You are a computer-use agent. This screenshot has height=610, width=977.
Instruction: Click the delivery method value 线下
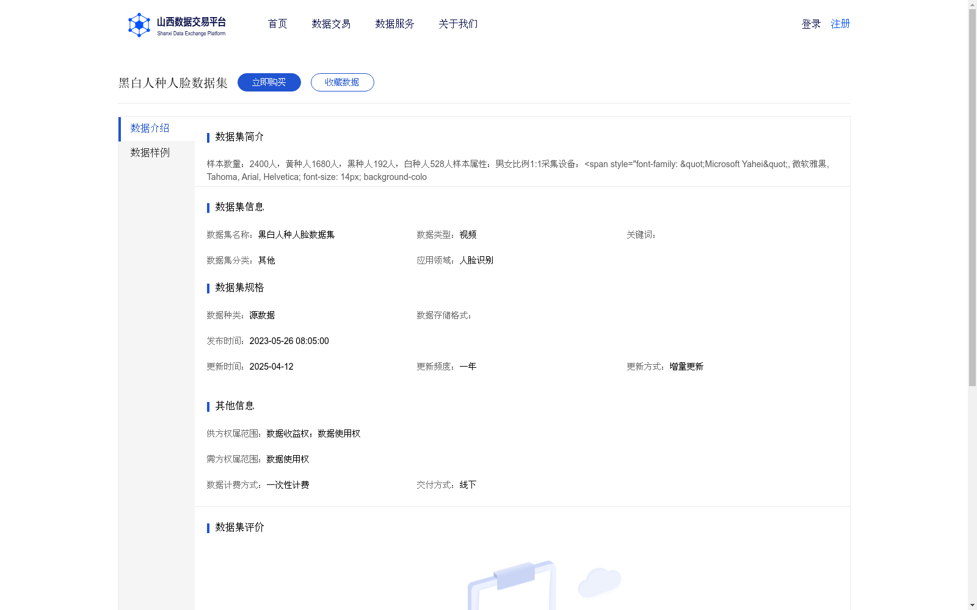[468, 485]
